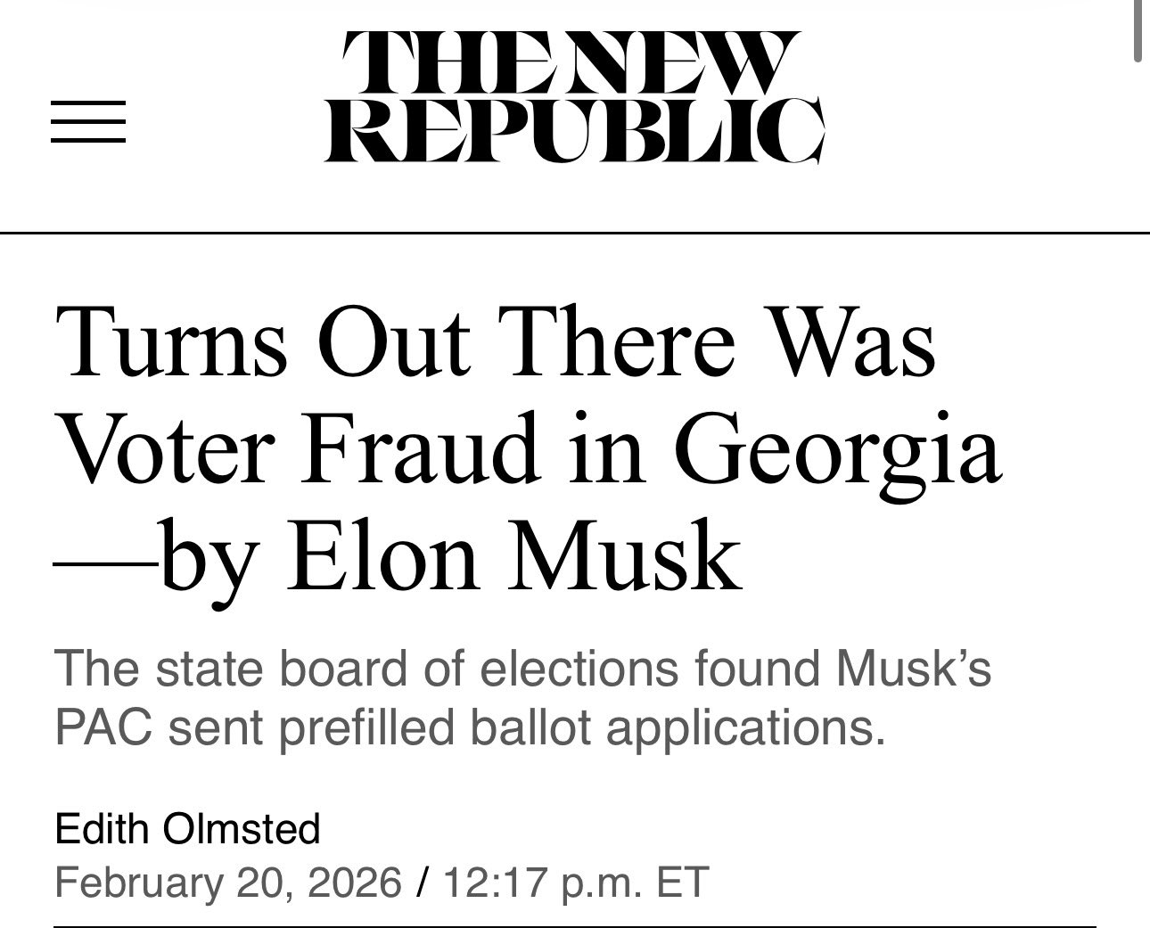Image resolution: width=1150 pixels, height=928 pixels.
Task: Click the February 20, 2026 publication date
Action: 228,882
